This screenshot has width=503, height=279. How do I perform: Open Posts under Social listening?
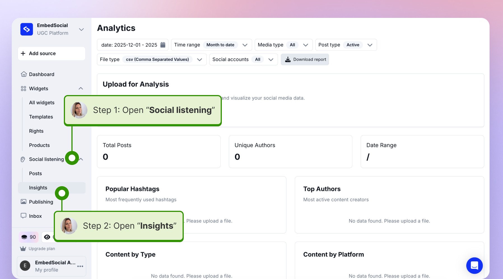(36, 174)
